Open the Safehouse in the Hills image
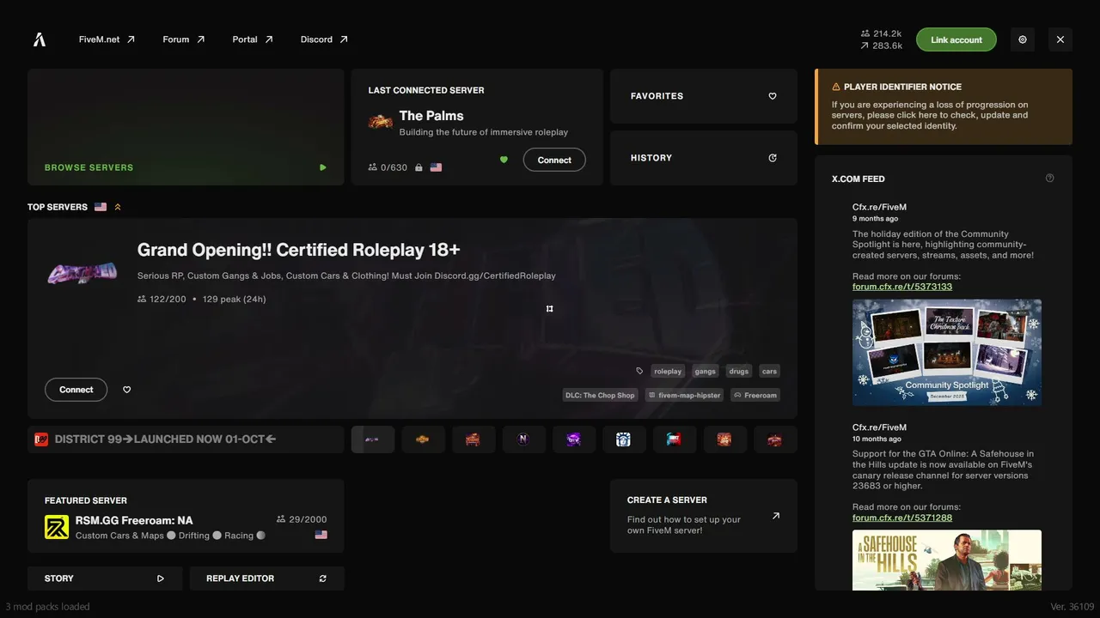Screen dimensions: 1100x618 (947, 560)
